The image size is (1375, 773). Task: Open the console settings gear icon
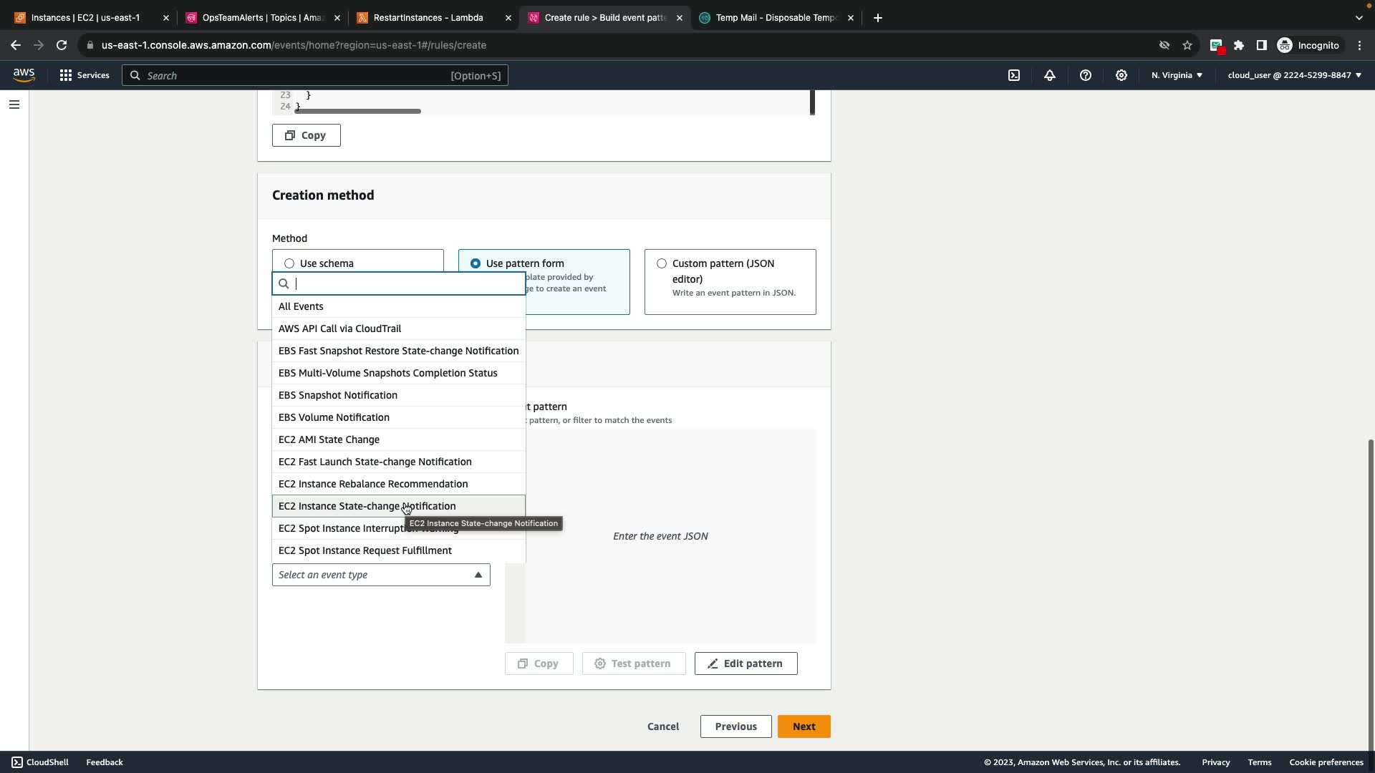[x=1121, y=75]
